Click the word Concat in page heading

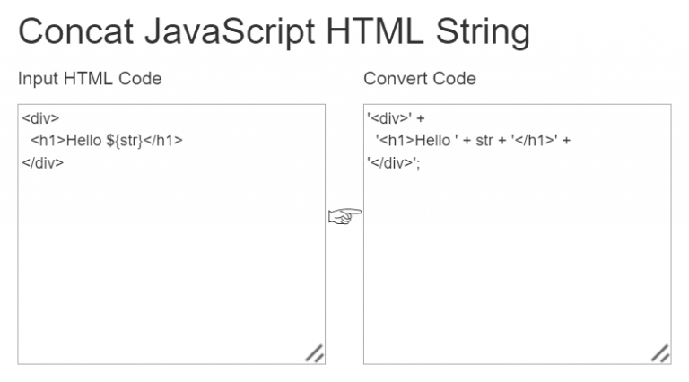(x=75, y=31)
